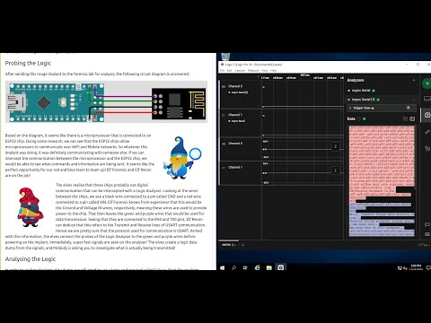Click blue-highlighted data terminal output
The height and width of the screenshot is (323, 431).
click(382, 219)
